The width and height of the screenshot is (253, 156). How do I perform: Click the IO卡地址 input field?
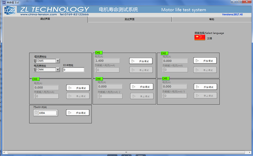[x=73, y=70]
